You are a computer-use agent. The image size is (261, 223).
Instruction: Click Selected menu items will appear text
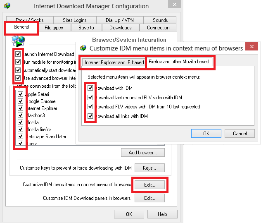point(144,77)
